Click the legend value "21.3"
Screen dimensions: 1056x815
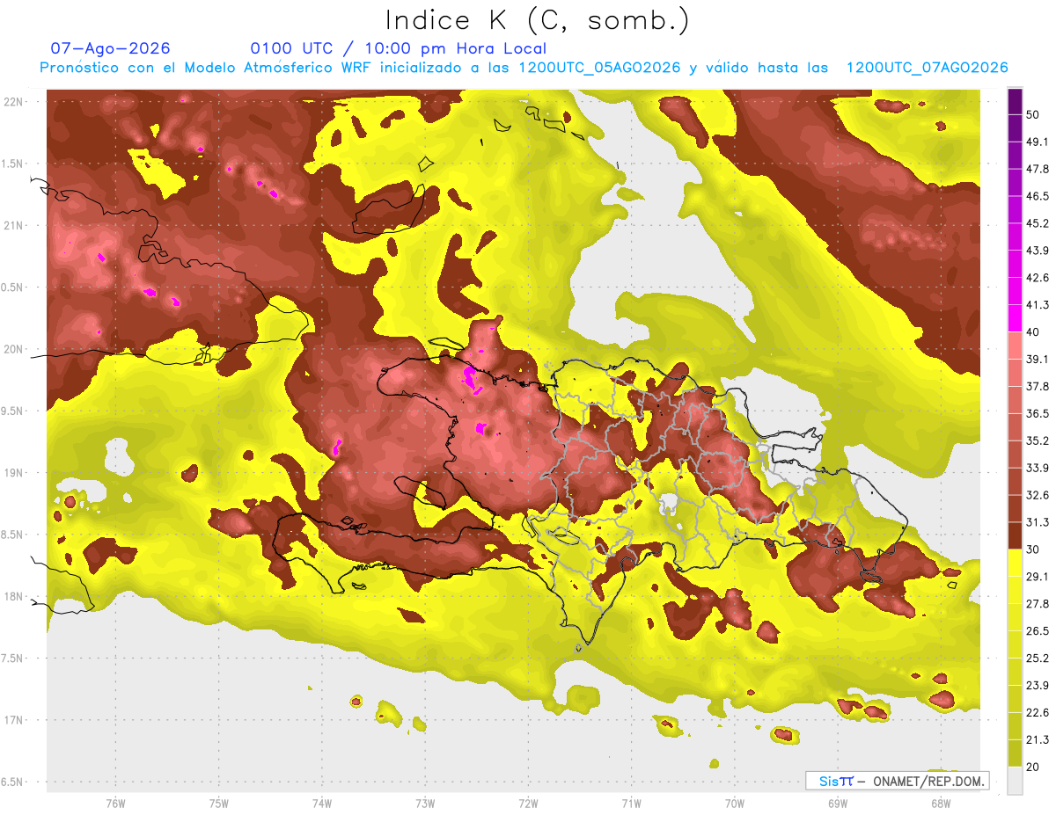(1038, 739)
